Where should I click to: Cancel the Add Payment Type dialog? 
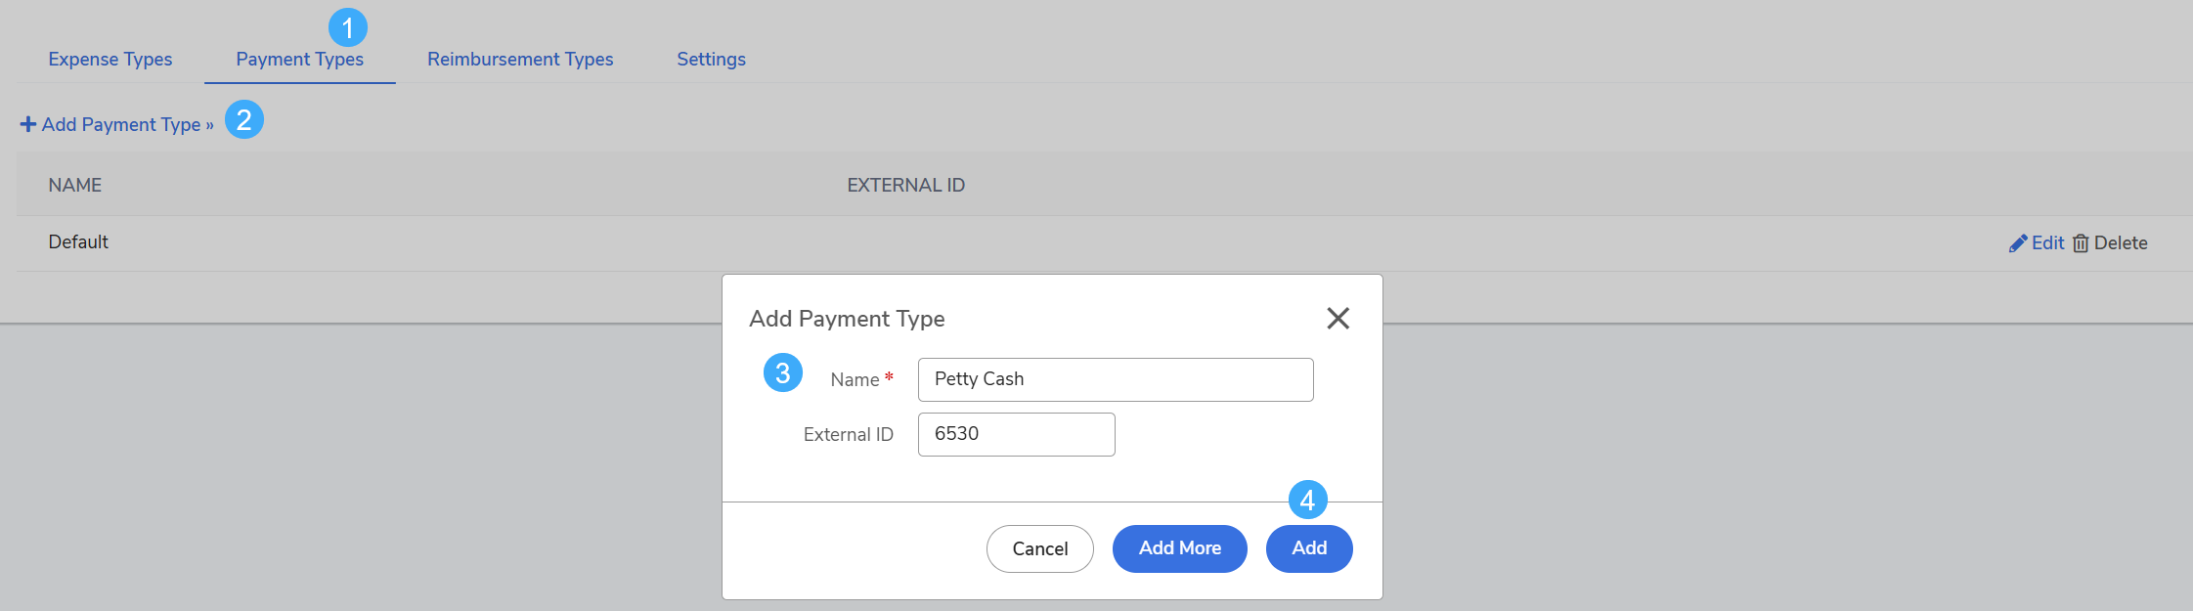click(1040, 548)
